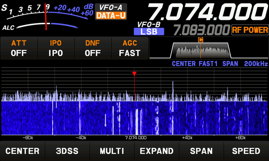
Task: Tap the -40k scope axis label
Action: pos(81,138)
